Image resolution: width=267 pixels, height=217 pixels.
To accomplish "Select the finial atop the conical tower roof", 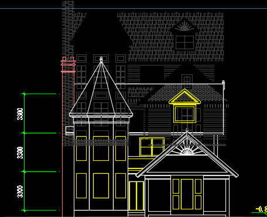I will 101,60.
